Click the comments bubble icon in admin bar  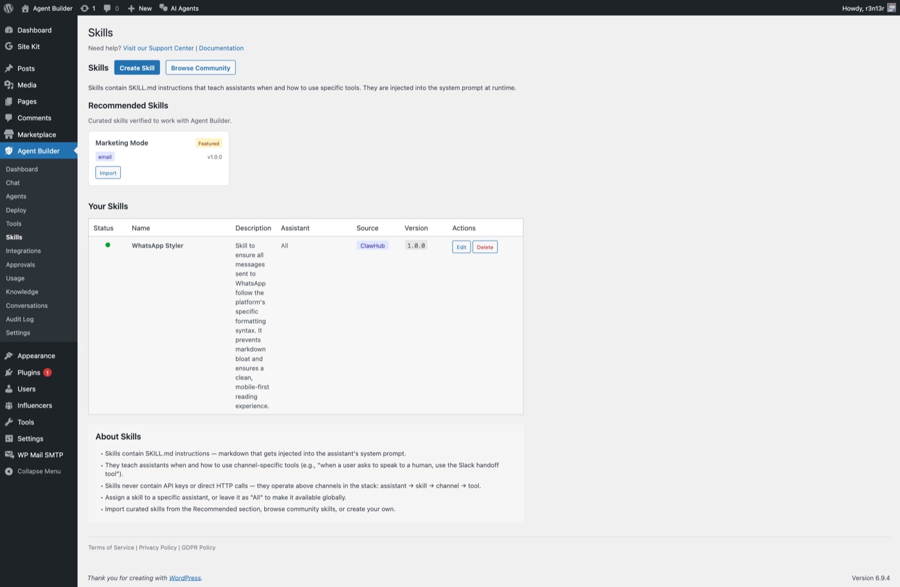pos(107,8)
